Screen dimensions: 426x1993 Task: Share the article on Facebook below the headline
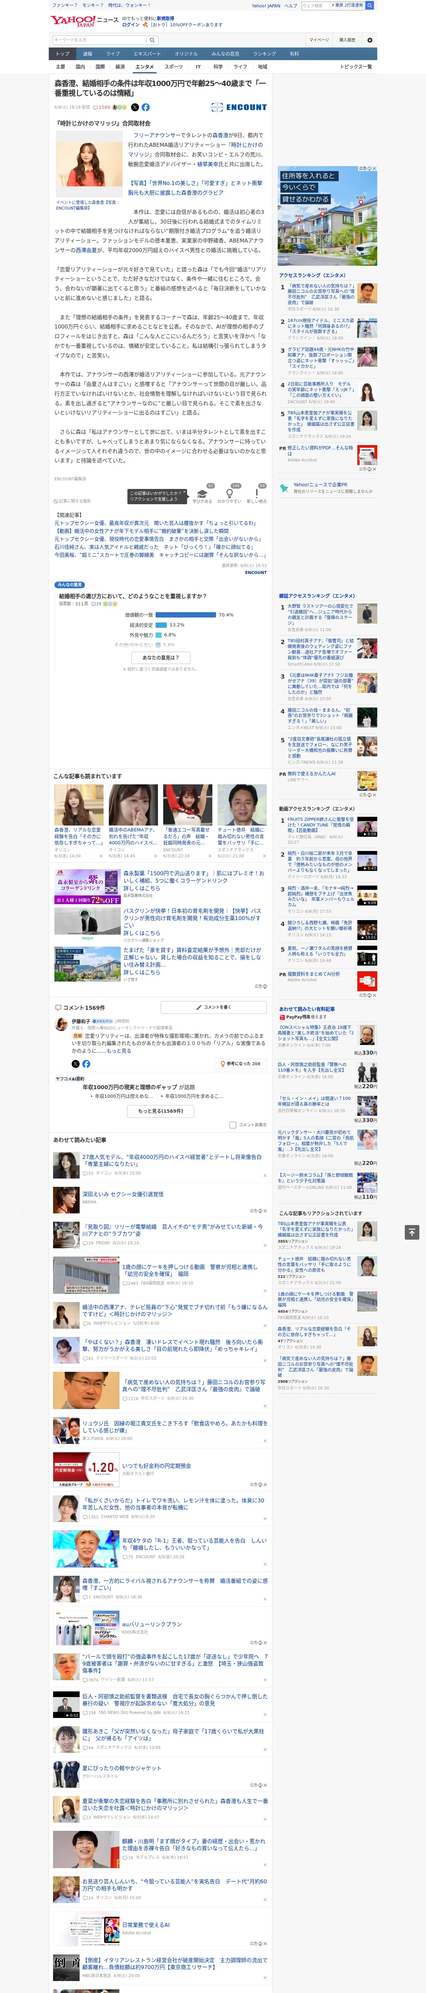click(x=145, y=108)
